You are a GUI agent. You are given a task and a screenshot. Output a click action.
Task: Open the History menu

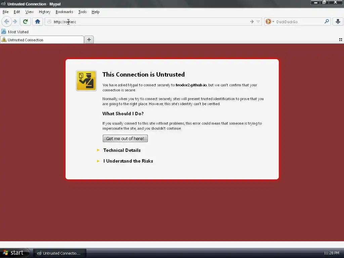(x=45, y=12)
